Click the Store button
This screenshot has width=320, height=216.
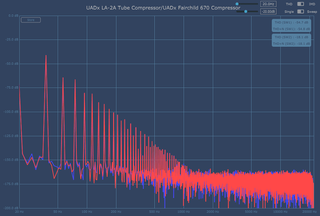pos(31,20)
